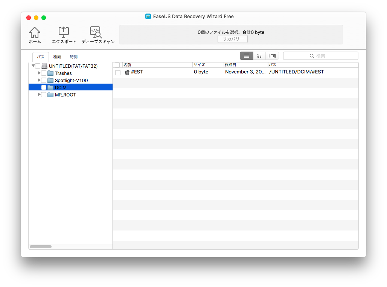Click the /UNTITLED/DCIM/#EST path cell
Image resolution: width=387 pixels, height=287 pixels.
(296, 72)
